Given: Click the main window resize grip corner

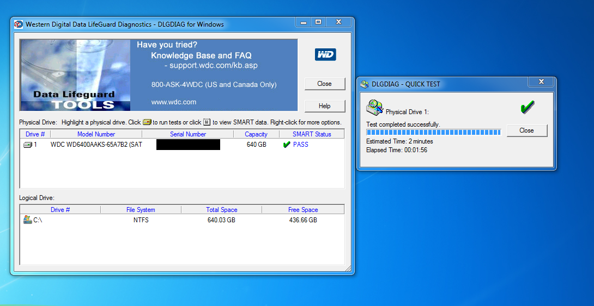Looking at the screenshot, I should point(348,268).
